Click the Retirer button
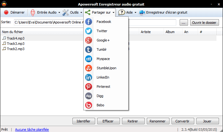223x132 pixels. pyautogui.click(x=133, y=121)
